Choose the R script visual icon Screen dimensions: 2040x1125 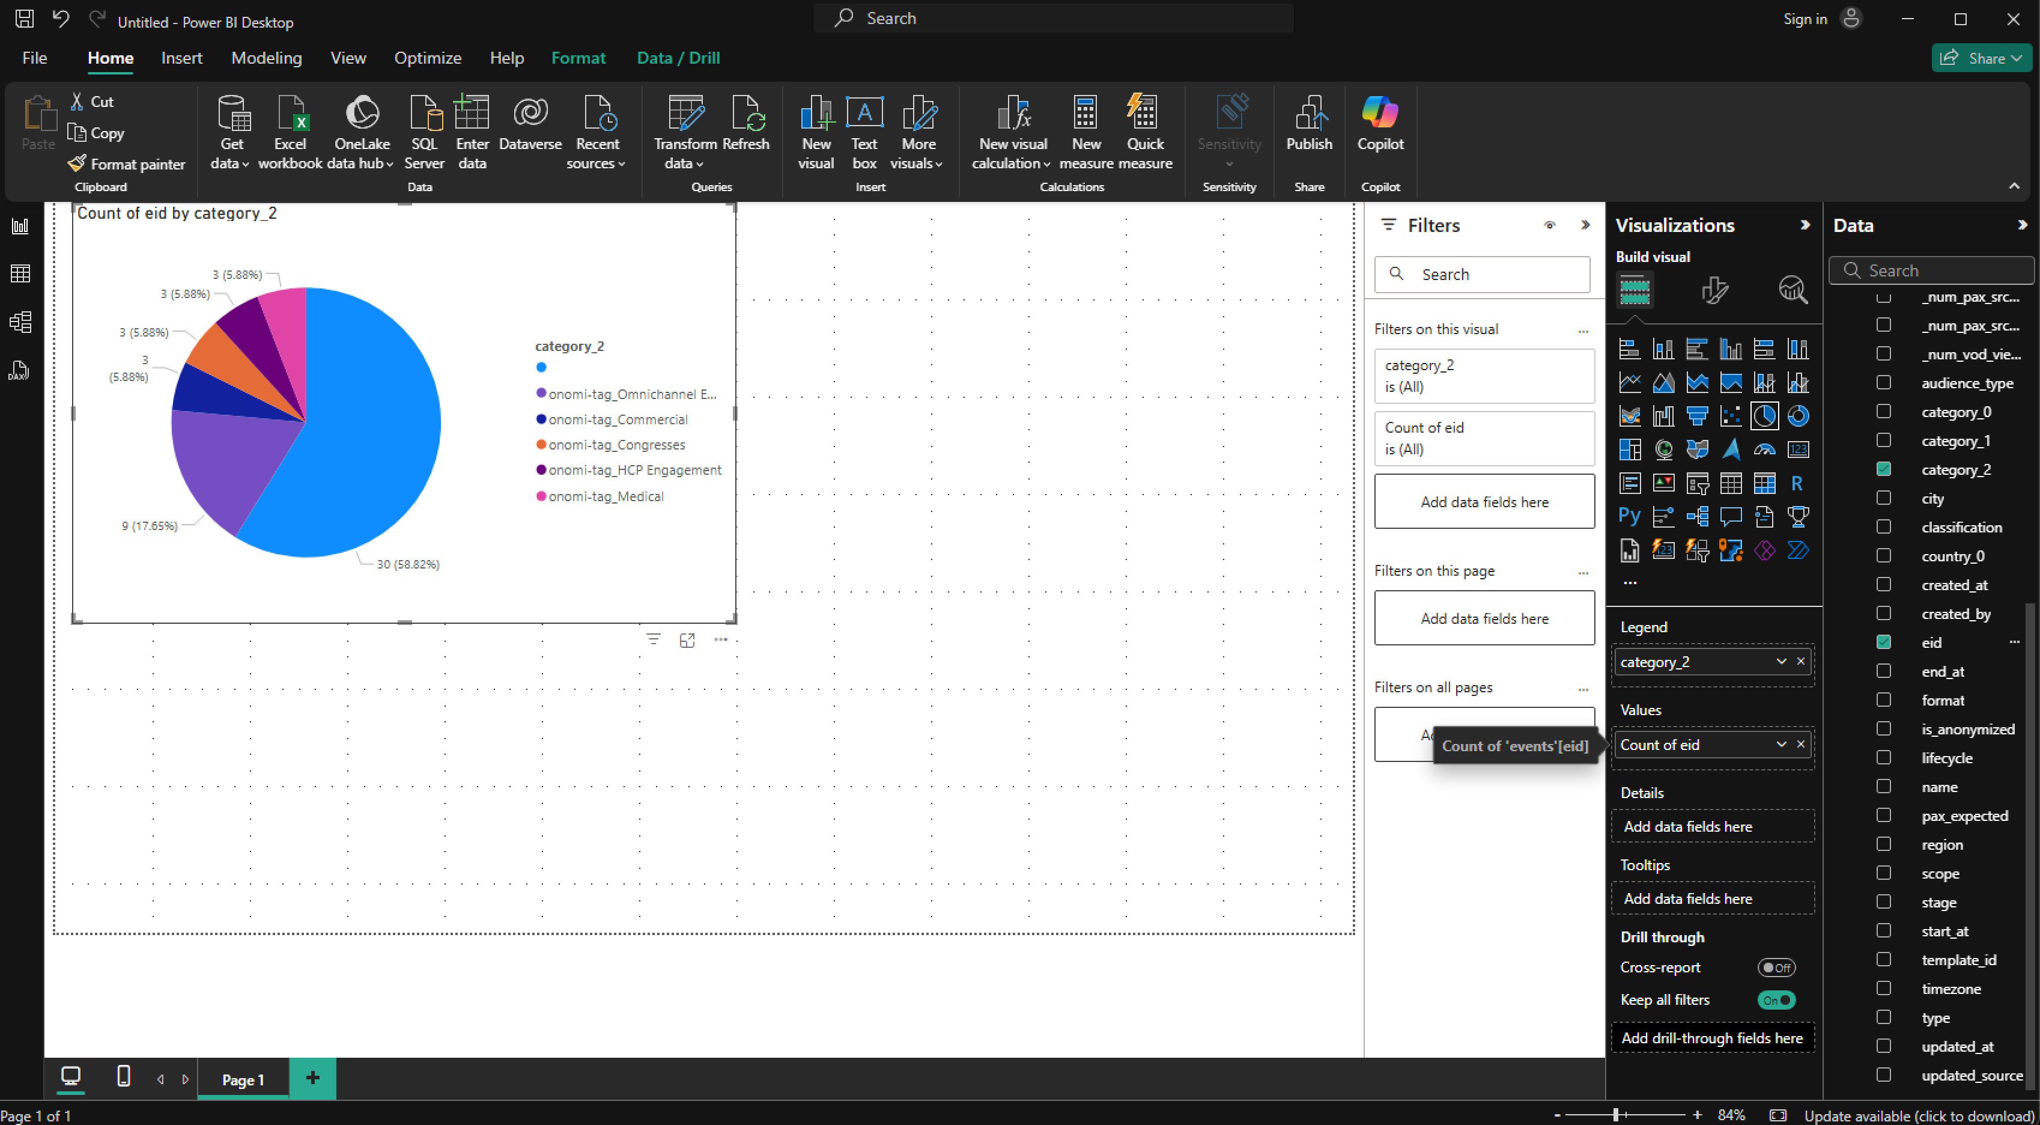1798,483
